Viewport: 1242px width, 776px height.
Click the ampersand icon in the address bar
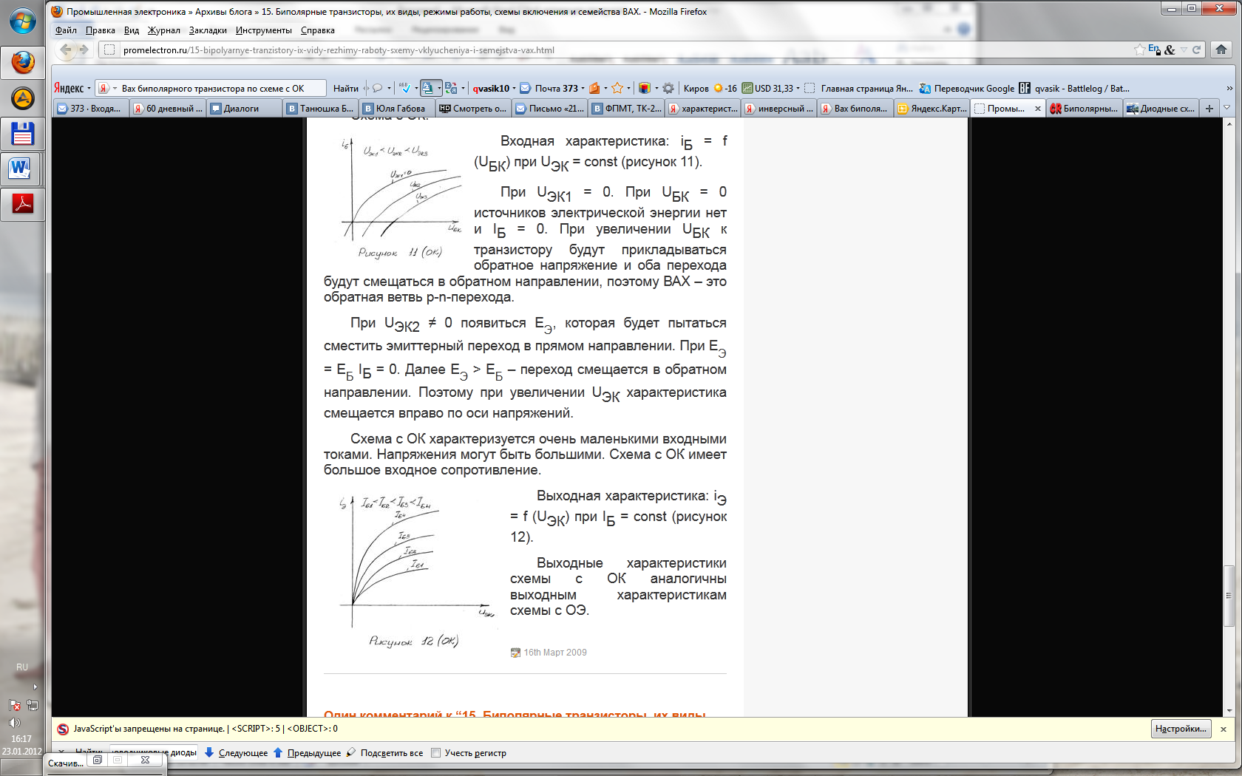point(1170,50)
